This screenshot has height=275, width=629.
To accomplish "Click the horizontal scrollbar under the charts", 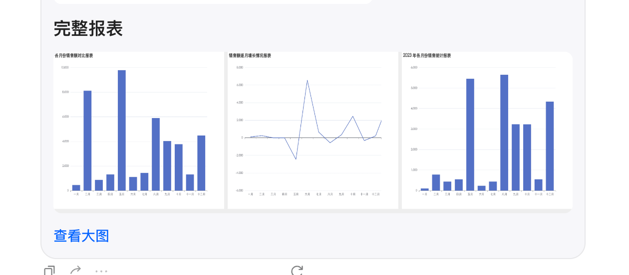I will [x=313, y=211].
